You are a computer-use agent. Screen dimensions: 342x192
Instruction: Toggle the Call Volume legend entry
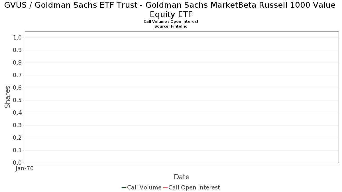[x=142, y=187]
